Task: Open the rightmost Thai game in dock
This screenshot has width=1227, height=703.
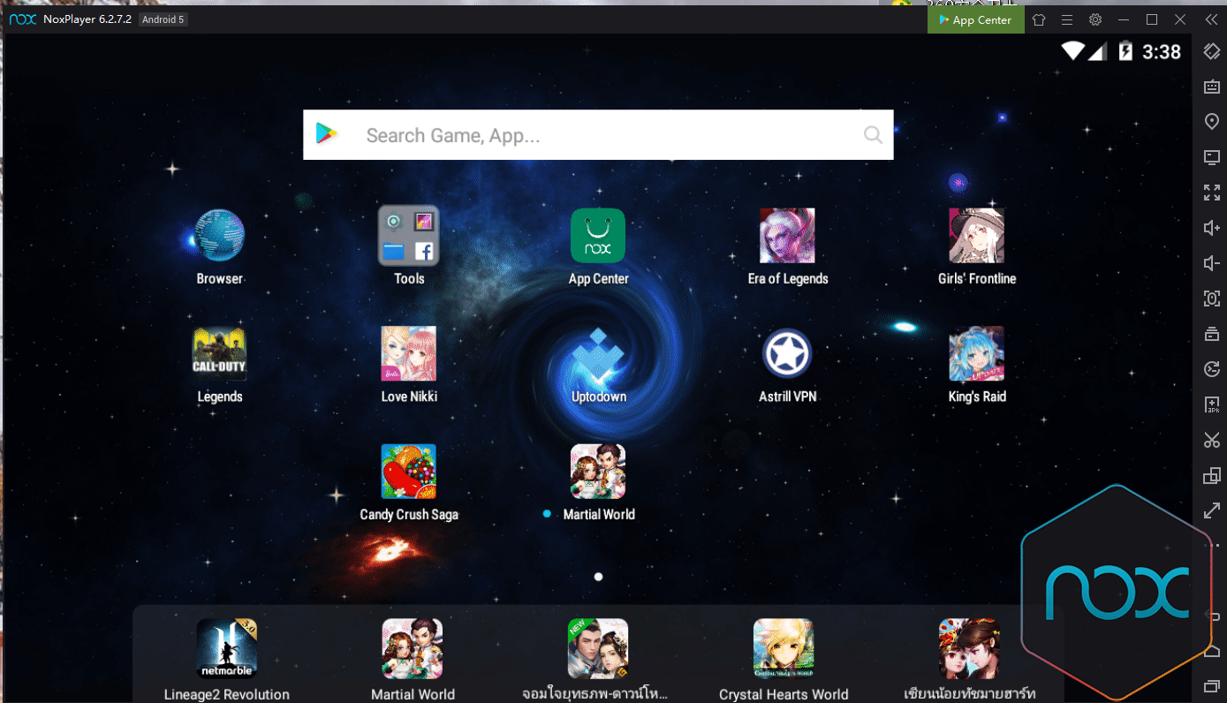Action: [969, 648]
